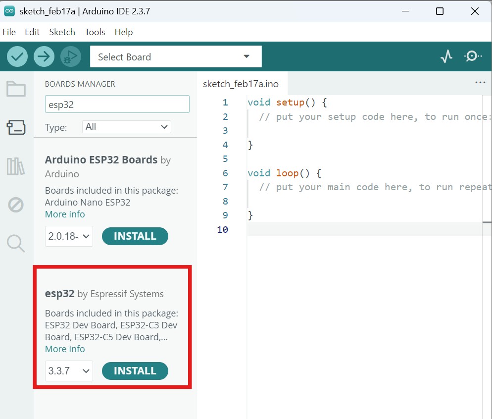This screenshot has width=492, height=419.
Task: Click line number 10 in the gutter
Action: point(222,230)
